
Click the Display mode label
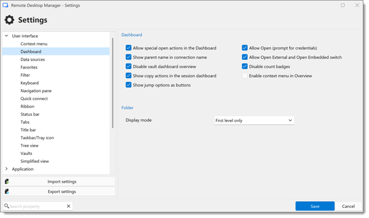[139, 120]
